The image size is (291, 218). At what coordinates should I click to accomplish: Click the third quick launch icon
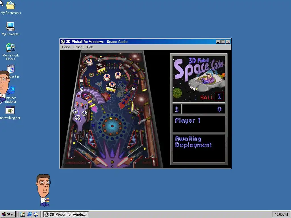click(36, 214)
